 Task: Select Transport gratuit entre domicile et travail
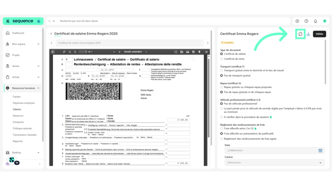tap(221, 71)
